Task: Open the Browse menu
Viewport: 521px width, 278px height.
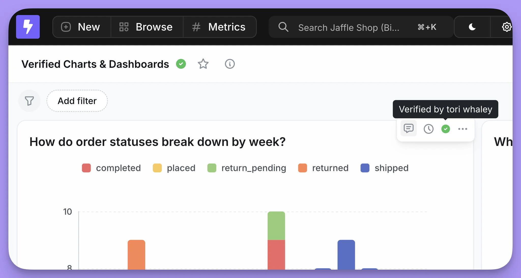Action: tap(147, 27)
